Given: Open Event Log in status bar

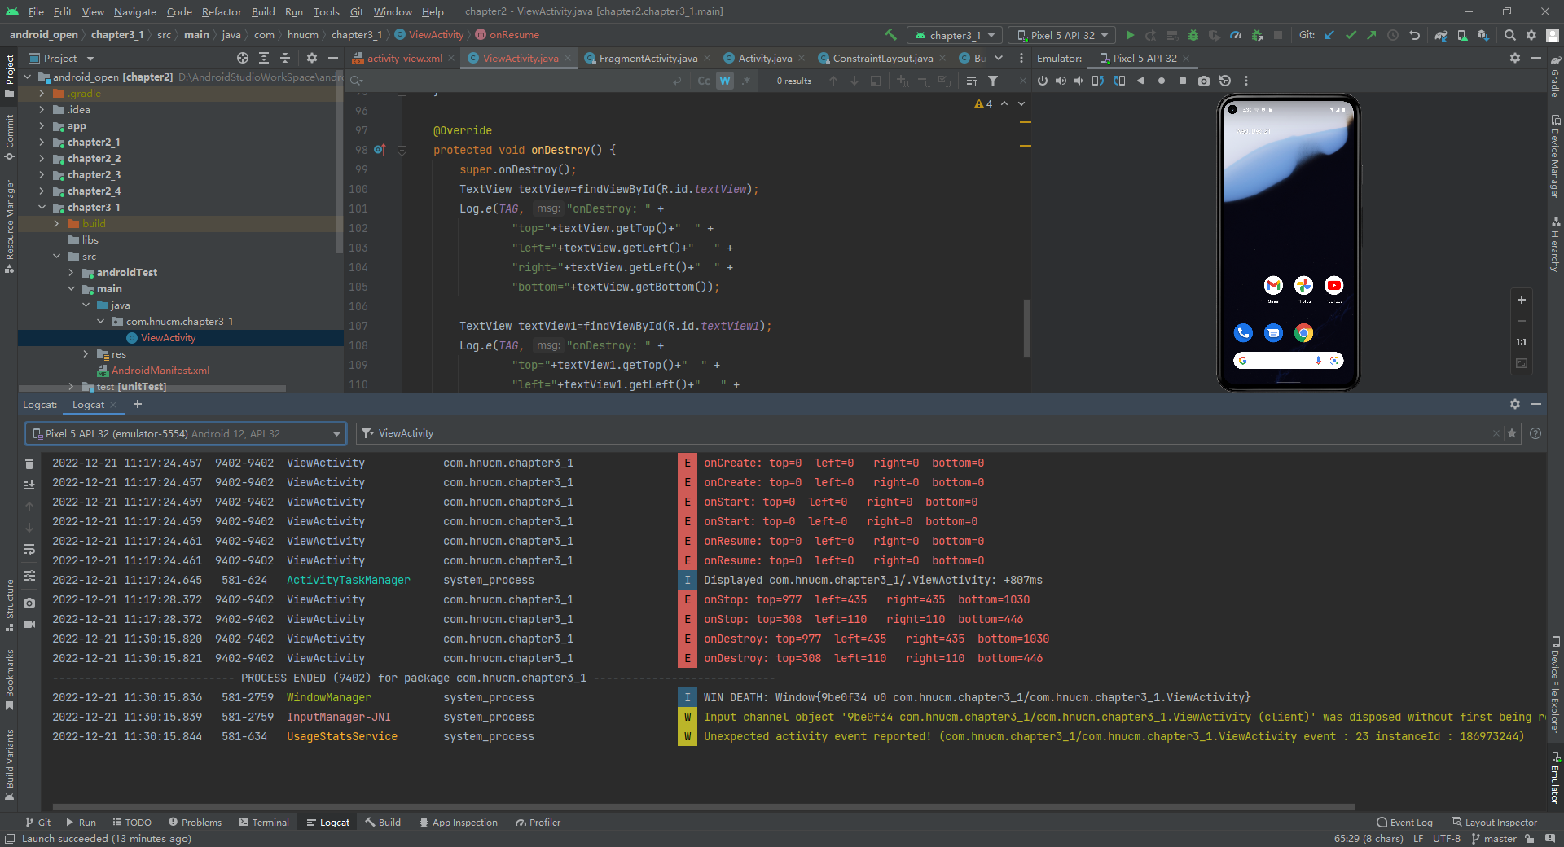Looking at the screenshot, I should (1404, 823).
